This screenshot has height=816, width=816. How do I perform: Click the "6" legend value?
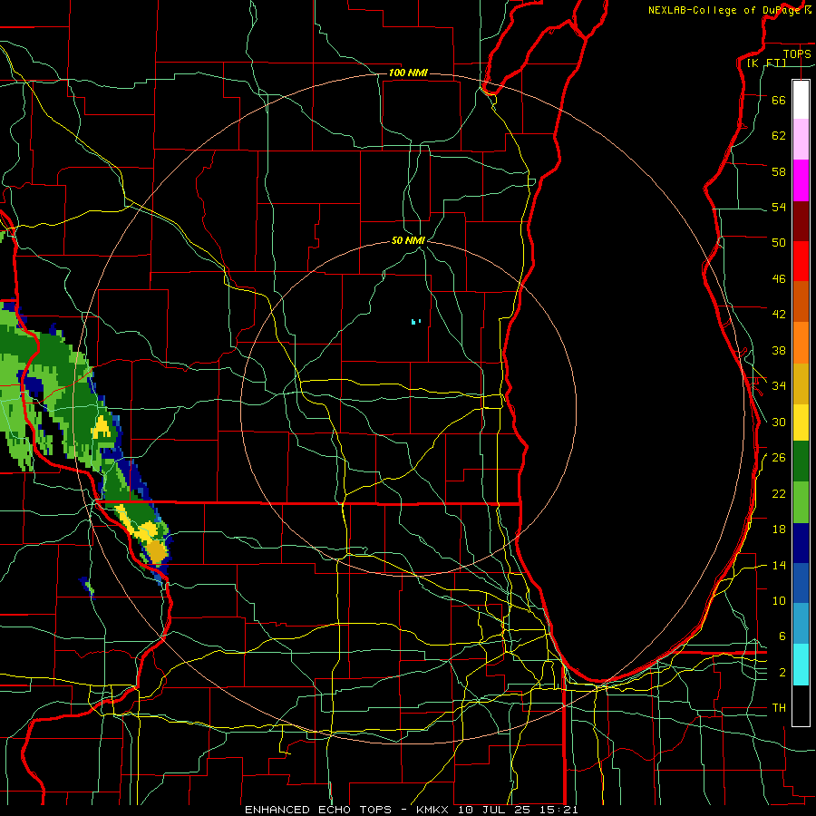[x=782, y=636]
